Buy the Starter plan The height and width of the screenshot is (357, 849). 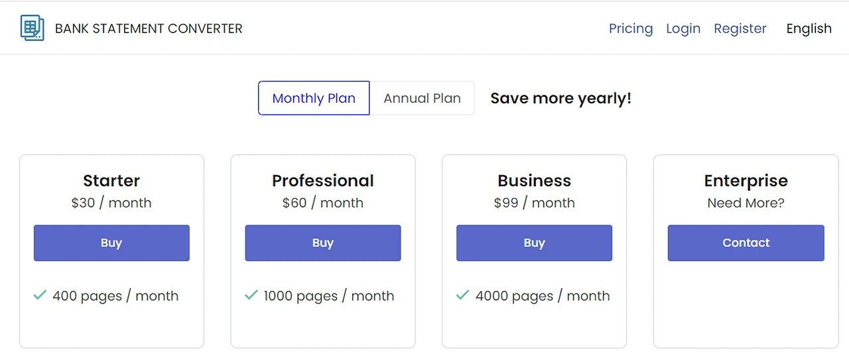click(111, 243)
